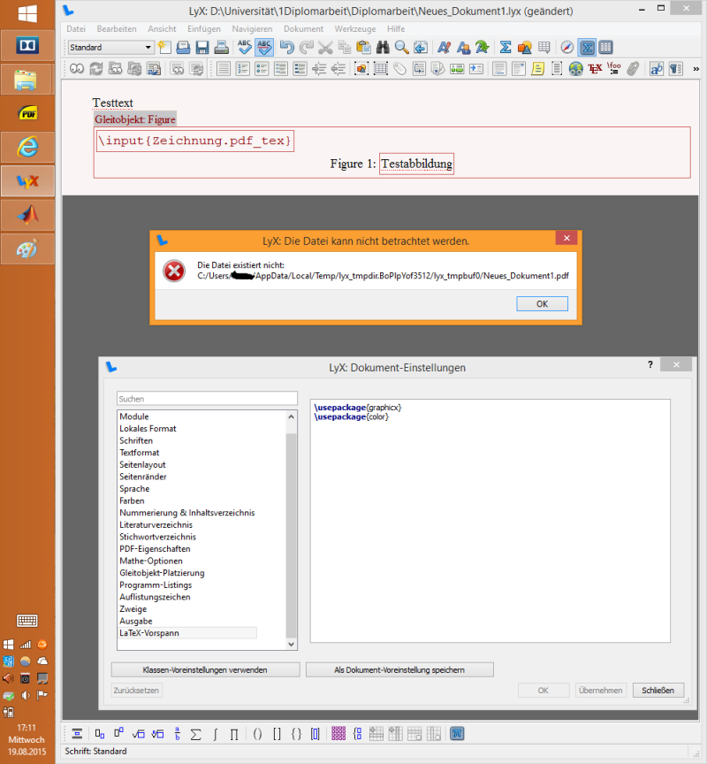Screen dimensions: 707x764
Task: Click the Cut scissors icon
Action: (x=325, y=47)
